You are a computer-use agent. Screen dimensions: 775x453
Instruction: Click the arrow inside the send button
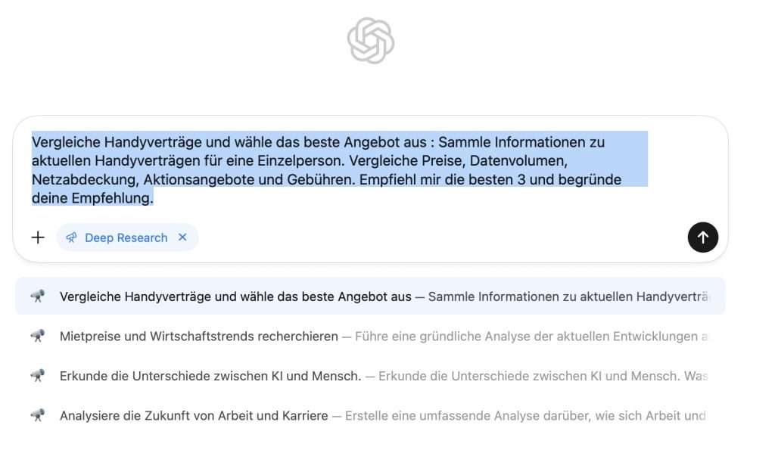click(x=702, y=237)
